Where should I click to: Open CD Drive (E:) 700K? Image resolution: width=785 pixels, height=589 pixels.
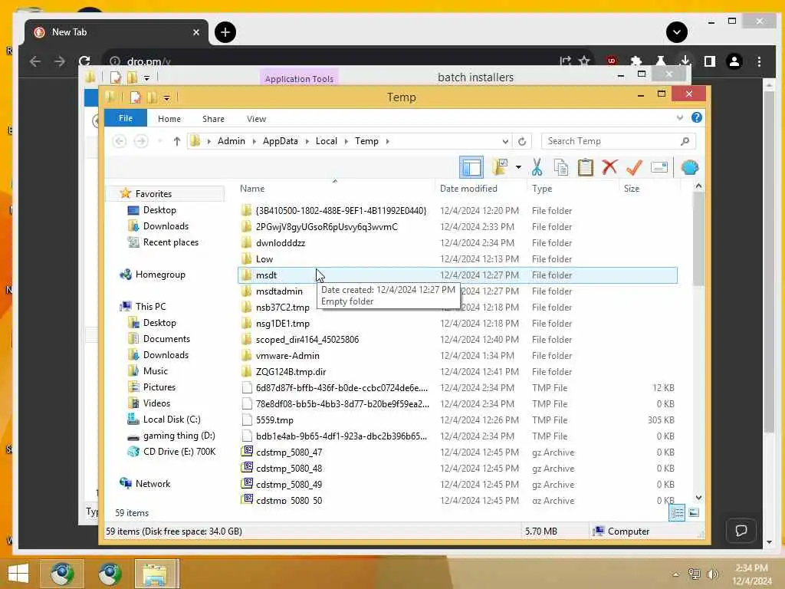pyautogui.click(x=179, y=452)
